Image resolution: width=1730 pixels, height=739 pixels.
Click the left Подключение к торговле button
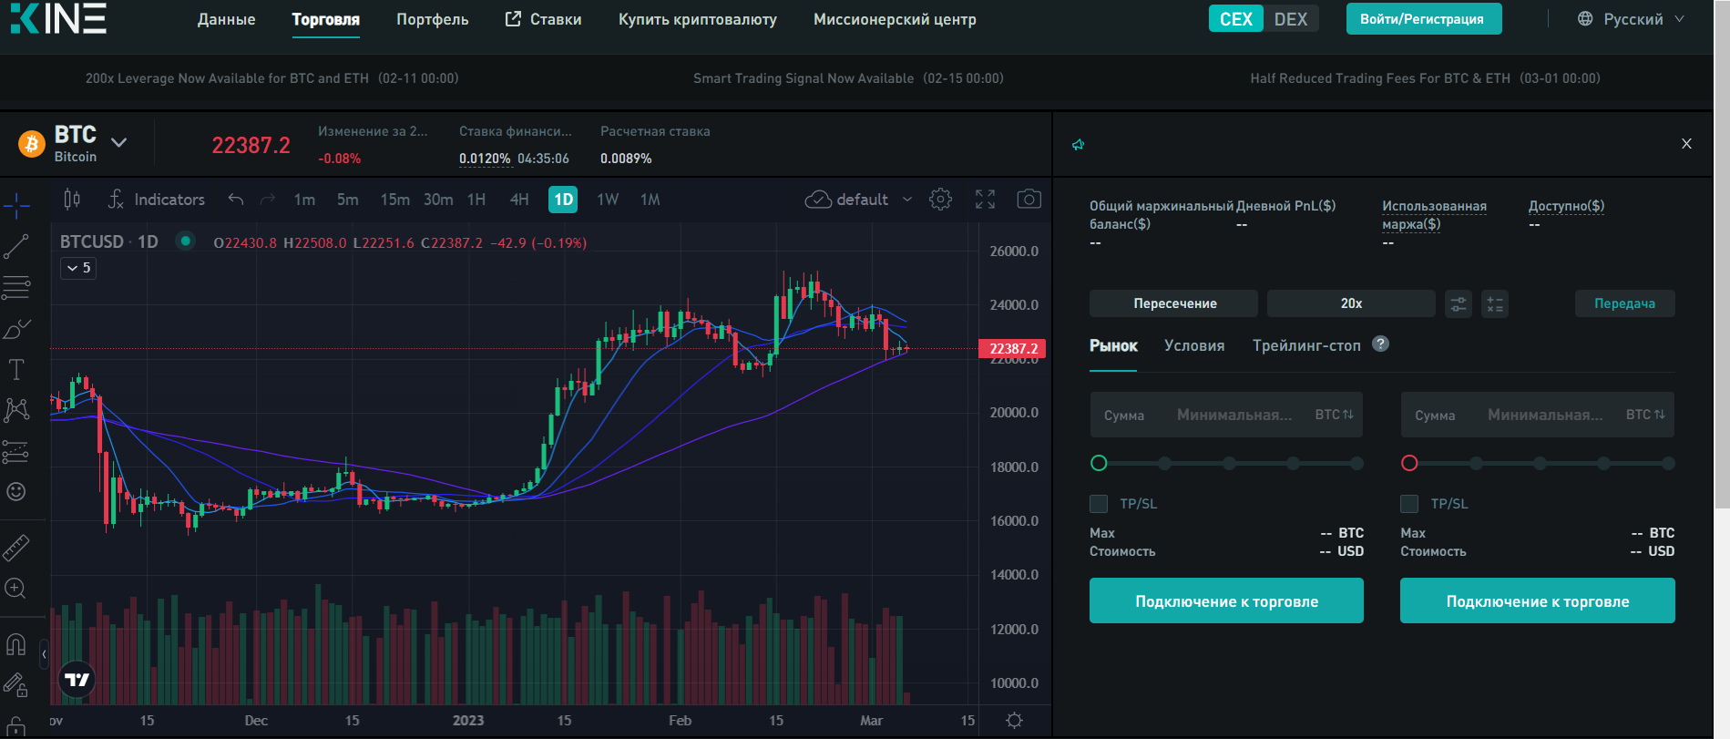1226,601
